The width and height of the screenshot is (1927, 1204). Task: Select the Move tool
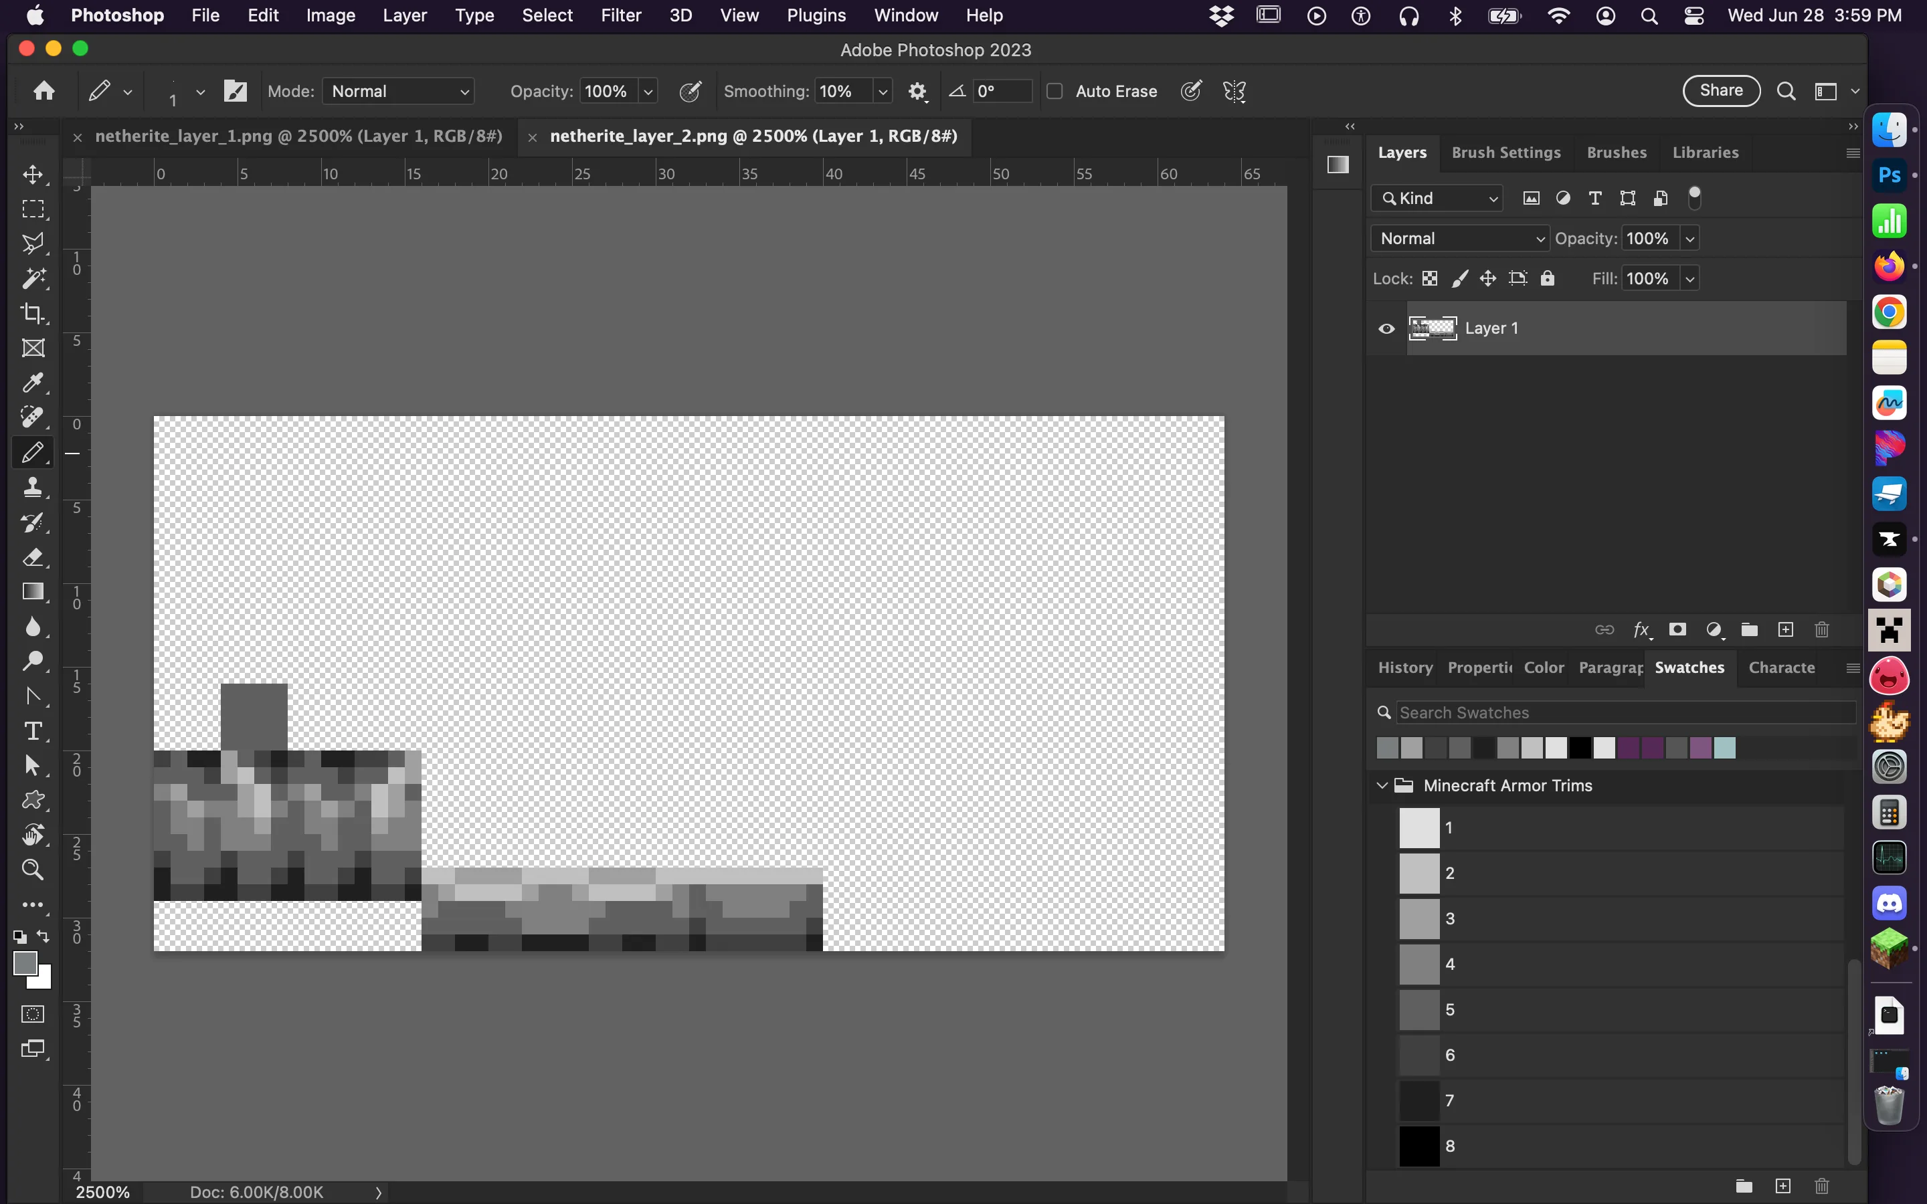[x=33, y=175]
